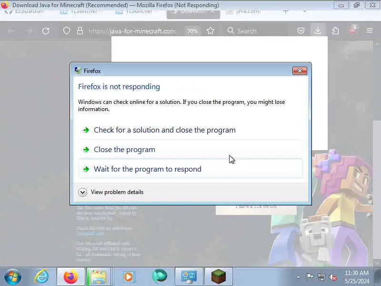Click the Firefox Search field

tap(255, 31)
